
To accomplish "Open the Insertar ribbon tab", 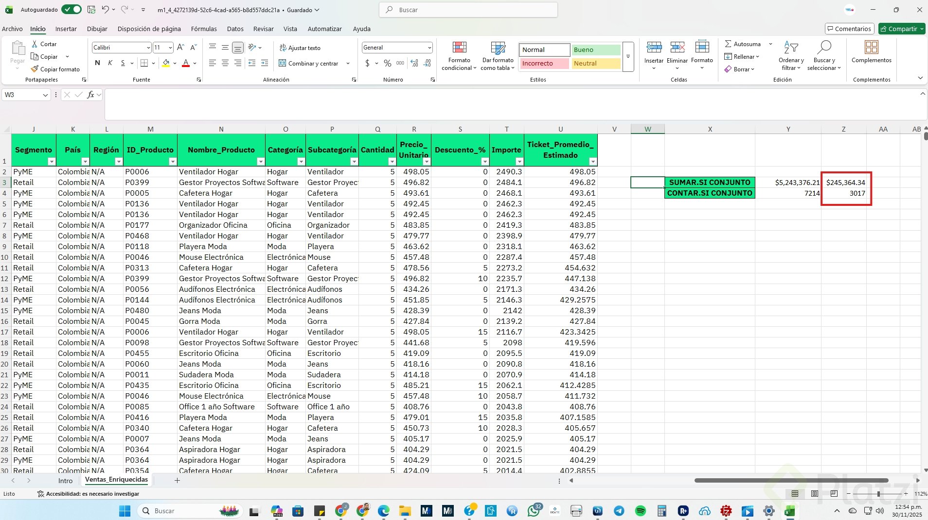I will coord(66,29).
